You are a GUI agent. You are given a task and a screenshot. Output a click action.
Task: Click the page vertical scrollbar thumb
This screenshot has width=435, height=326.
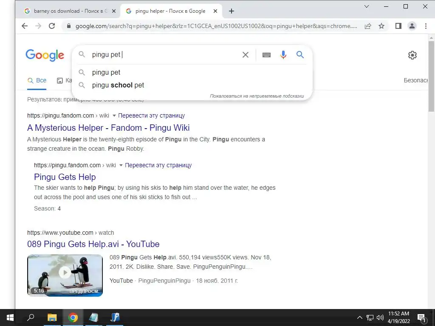pos(431,76)
